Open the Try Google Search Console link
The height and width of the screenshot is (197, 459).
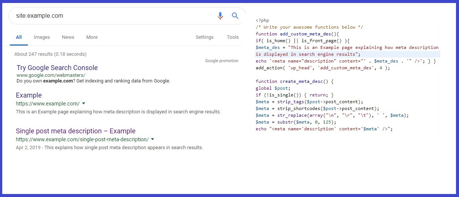(x=57, y=68)
